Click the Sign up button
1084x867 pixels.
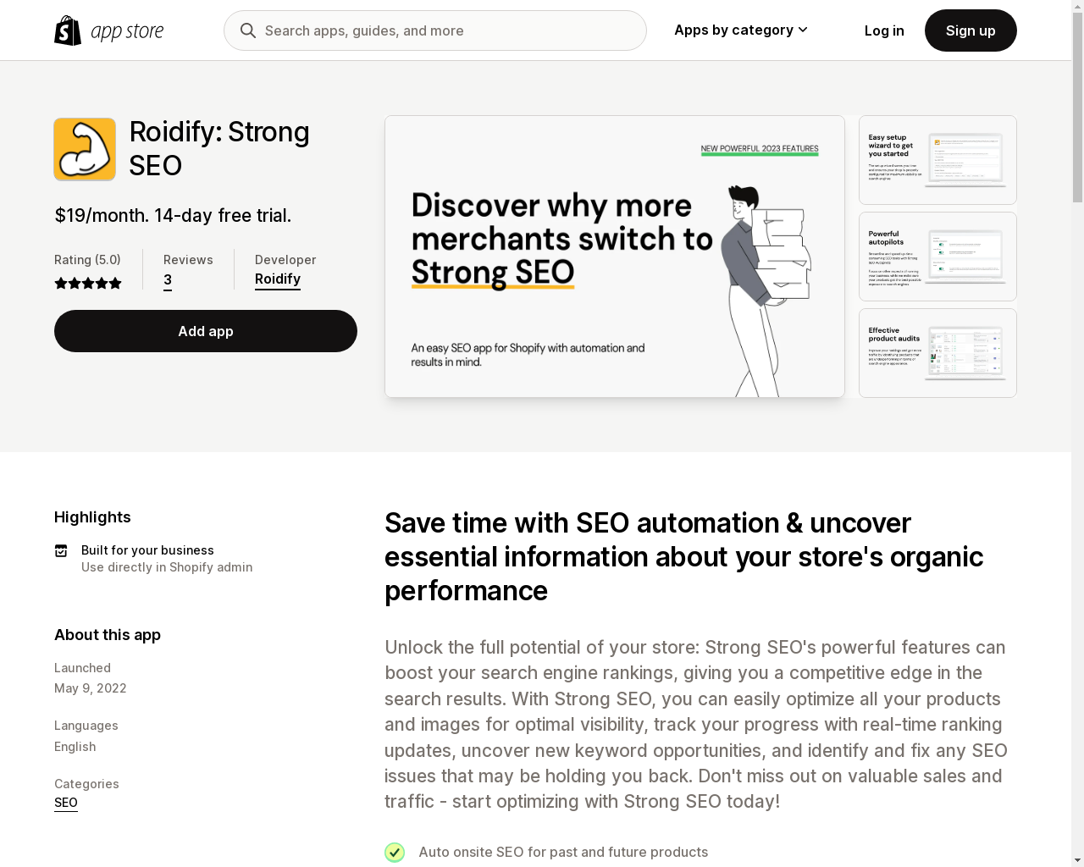coord(971,30)
